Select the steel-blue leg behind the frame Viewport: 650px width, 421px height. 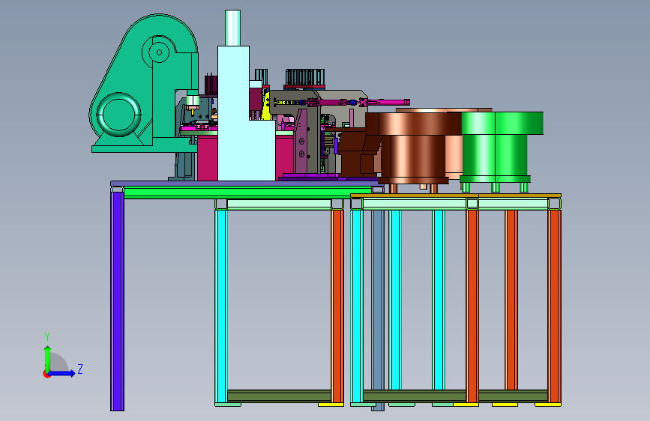(378, 309)
